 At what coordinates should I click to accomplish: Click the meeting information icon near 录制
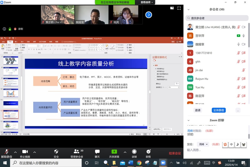[x=4, y=29]
